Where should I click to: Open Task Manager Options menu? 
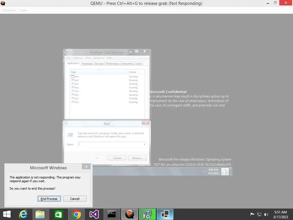tap(77, 58)
